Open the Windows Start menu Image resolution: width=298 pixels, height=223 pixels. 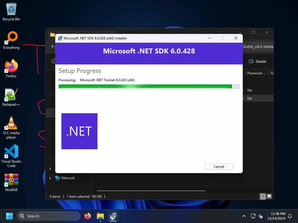(9, 216)
